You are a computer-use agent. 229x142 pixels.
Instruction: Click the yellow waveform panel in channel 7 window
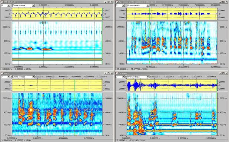pyautogui.click(x=57, y=85)
